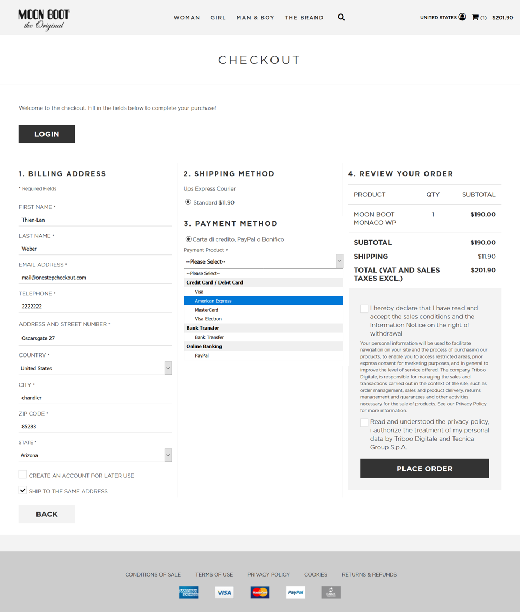Open The Brand menu
The image size is (520, 612).
[x=304, y=18]
